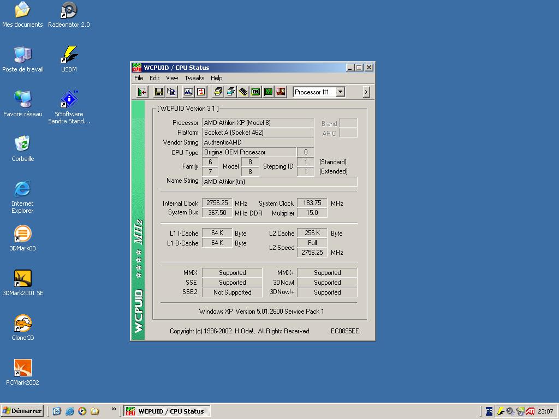Click the Multiplier value 15.0
This screenshot has height=419, width=559.
[x=312, y=213]
